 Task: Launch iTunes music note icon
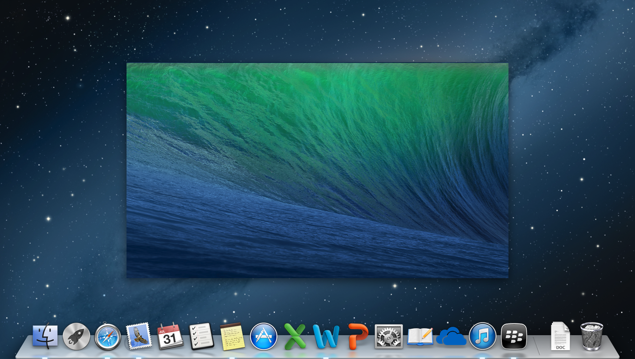click(482, 337)
